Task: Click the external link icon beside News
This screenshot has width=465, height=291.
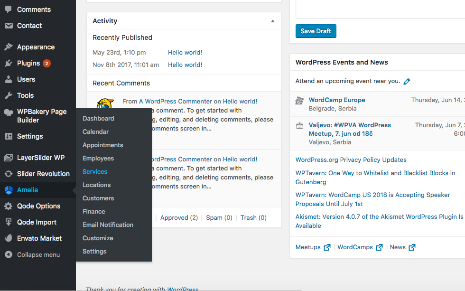Action: click(412, 247)
